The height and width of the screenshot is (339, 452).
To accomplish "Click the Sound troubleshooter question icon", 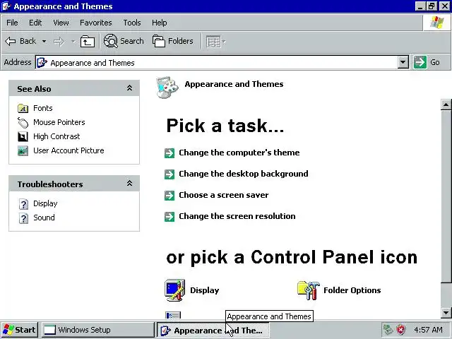I will tap(23, 218).
